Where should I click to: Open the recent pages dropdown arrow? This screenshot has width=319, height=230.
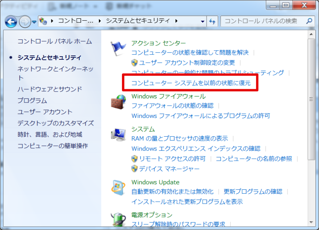[34, 22]
